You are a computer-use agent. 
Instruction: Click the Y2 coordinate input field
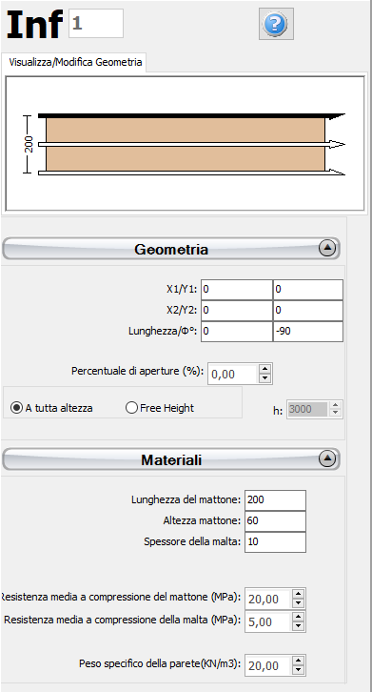[308, 310]
